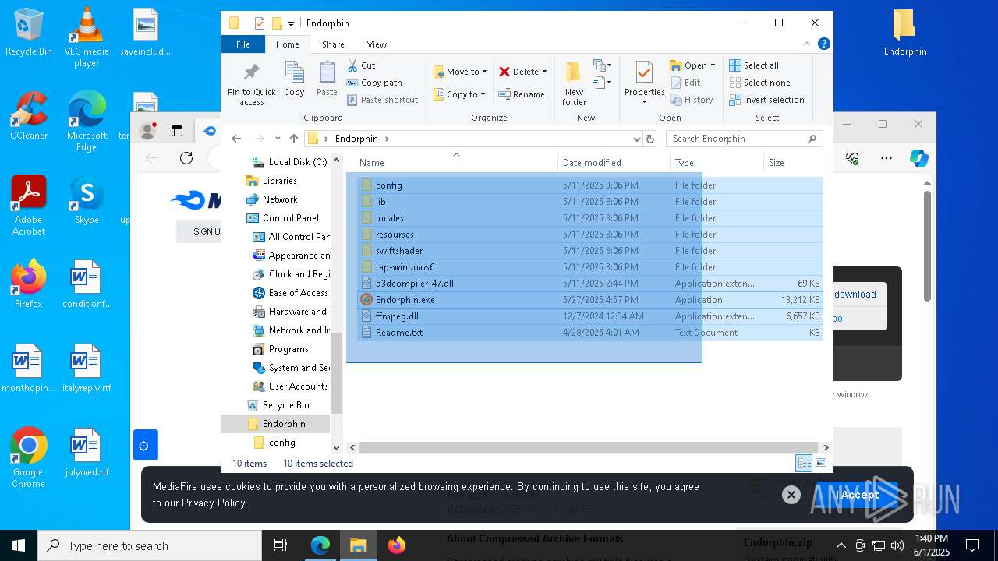Click Copy path in Clipboard group
Screen dimensions: 998x561
374,83
